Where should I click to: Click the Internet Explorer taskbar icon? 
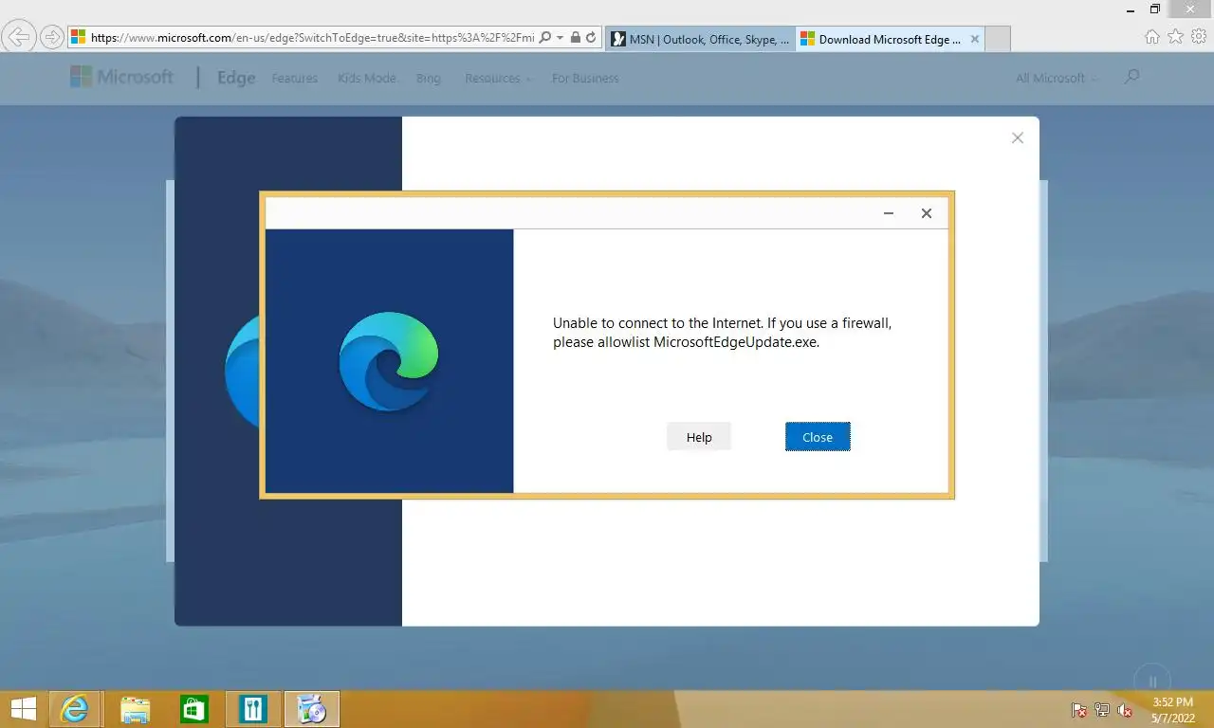[x=74, y=708]
